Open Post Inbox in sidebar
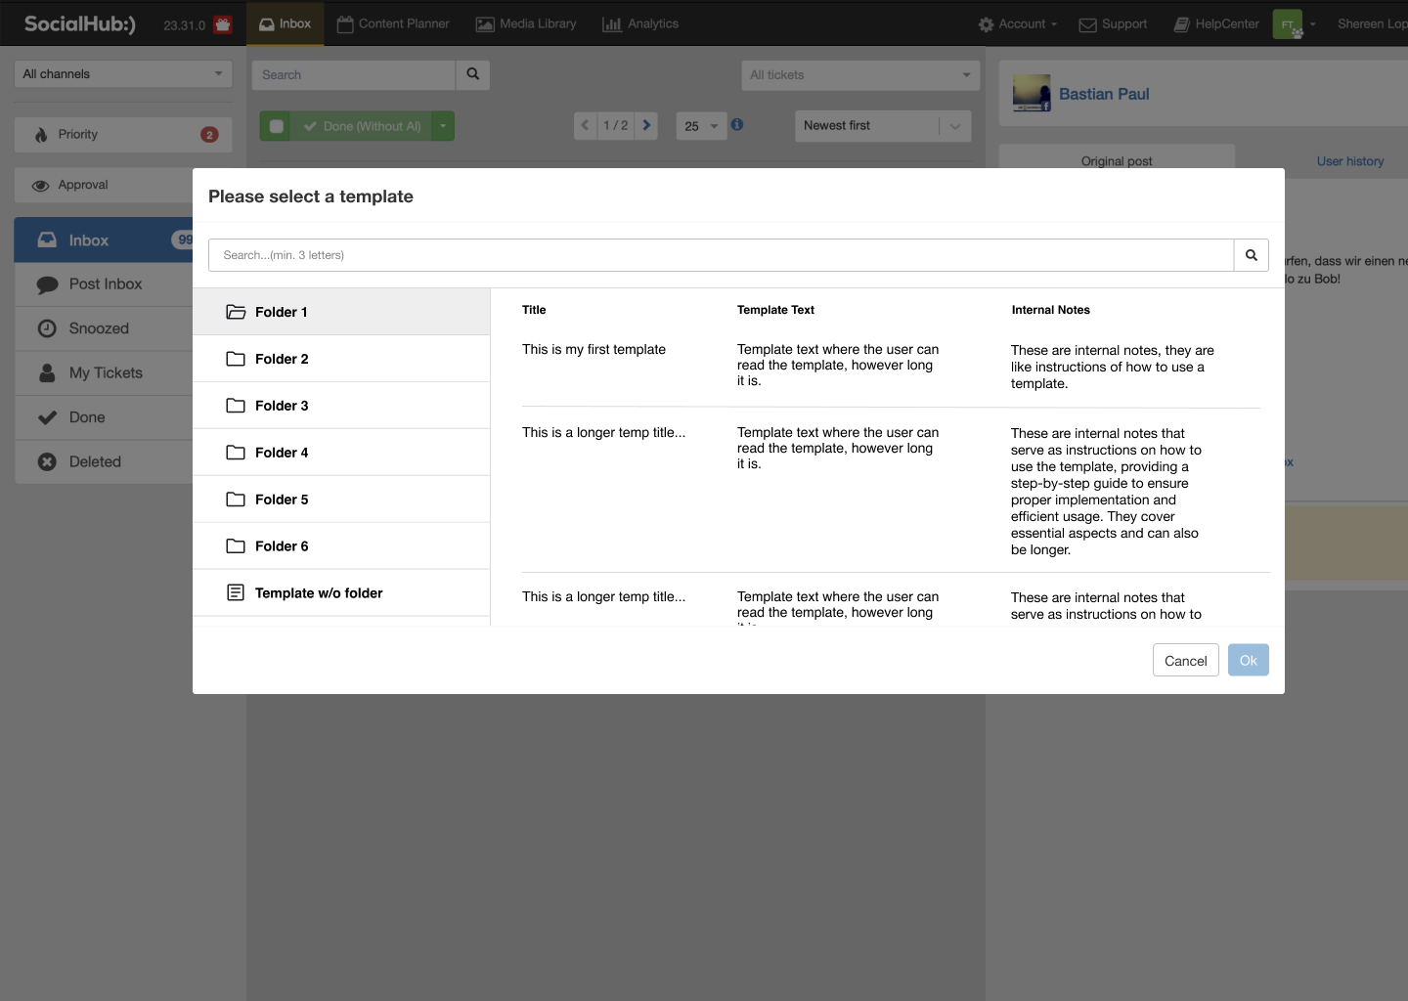The image size is (1408, 1001). pos(104,284)
